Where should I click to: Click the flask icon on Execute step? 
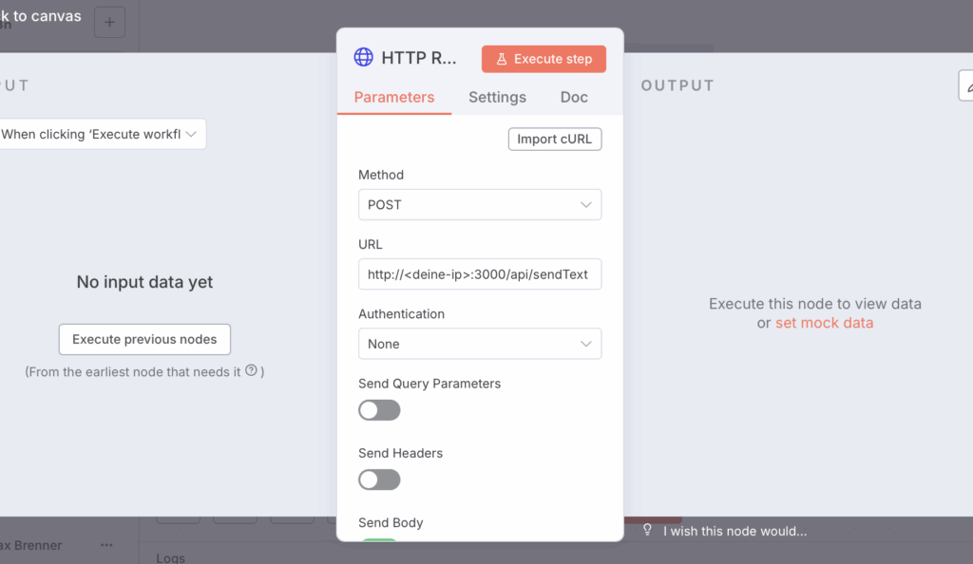(x=502, y=59)
